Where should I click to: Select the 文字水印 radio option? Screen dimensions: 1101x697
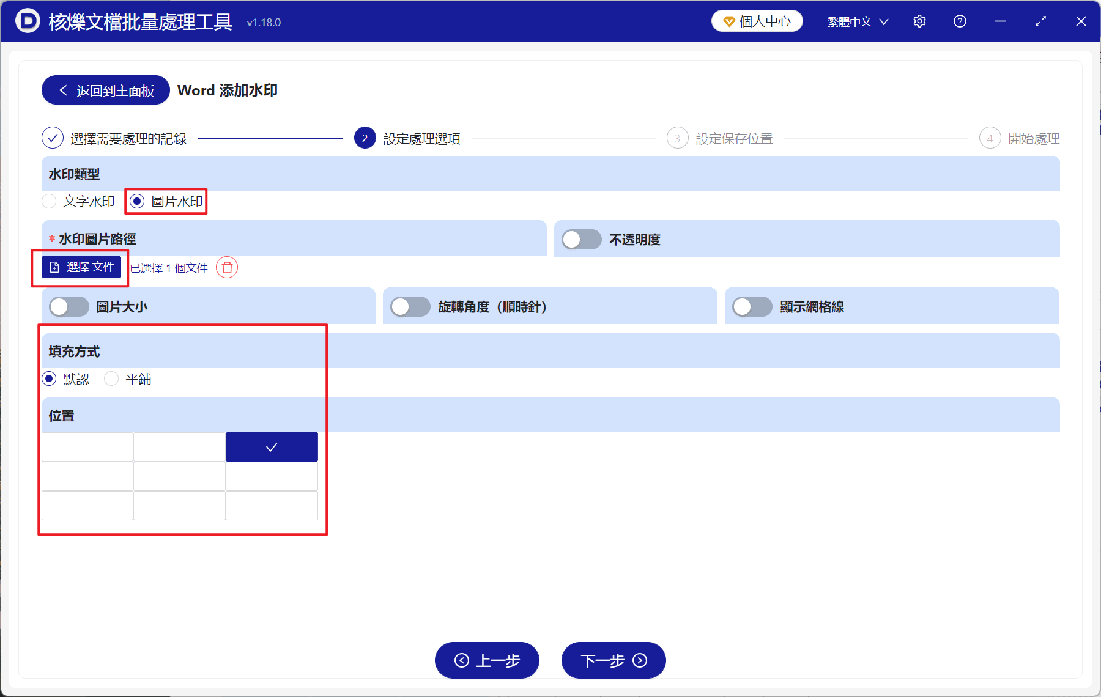coord(48,201)
